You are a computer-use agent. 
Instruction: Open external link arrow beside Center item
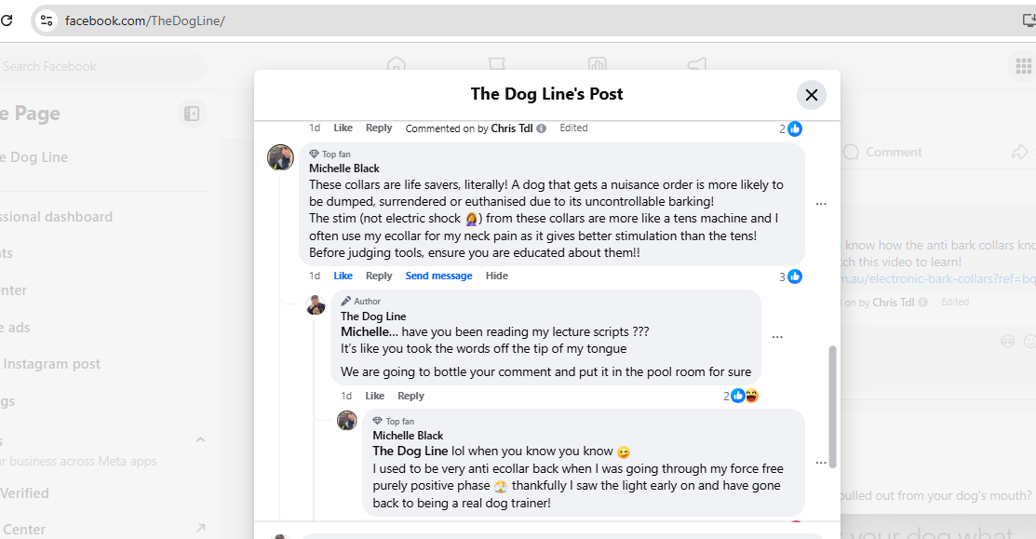click(x=201, y=529)
